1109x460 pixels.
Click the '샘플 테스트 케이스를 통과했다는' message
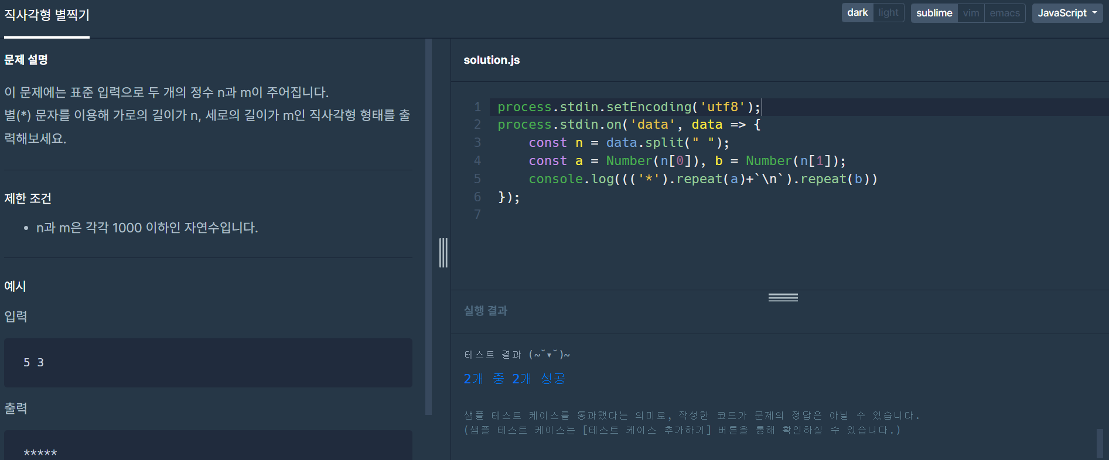(x=692, y=416)
